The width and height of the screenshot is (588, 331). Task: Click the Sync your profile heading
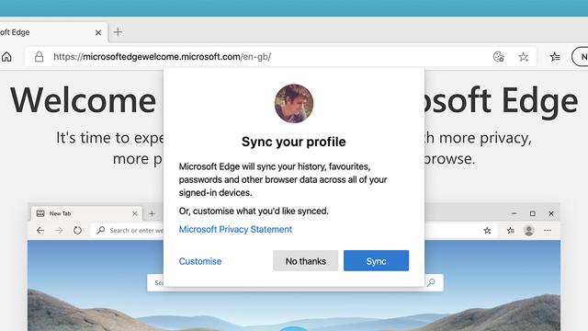pyautogui.click(x=294, y=142)
